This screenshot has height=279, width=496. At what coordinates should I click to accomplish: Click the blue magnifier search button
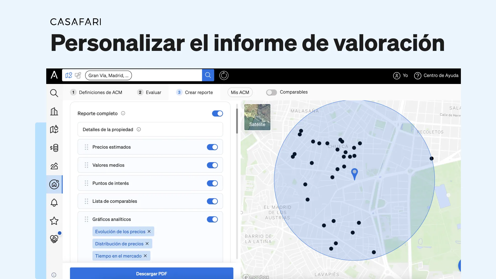[208, 75]
